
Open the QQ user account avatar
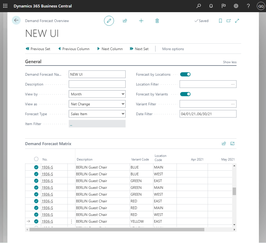tap(261, 6)
